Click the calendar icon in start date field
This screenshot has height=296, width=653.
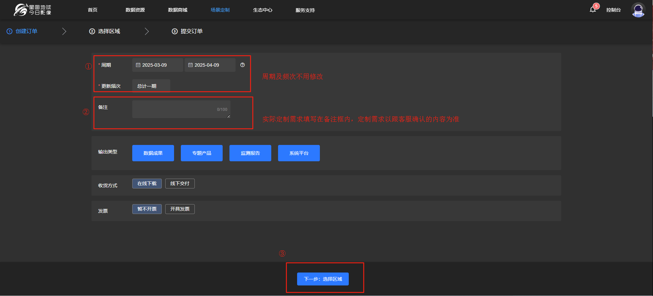[138, 65]
